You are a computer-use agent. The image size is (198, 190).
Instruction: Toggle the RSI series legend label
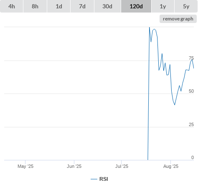pyautogui.click(x=104, y=179)
